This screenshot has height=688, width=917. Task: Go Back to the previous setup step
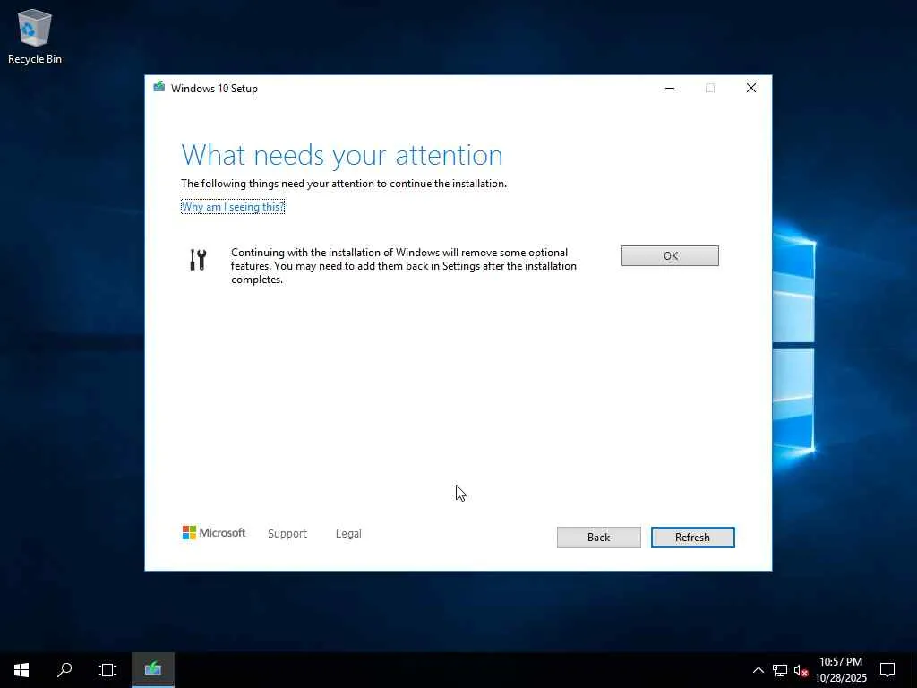[598, 537]
